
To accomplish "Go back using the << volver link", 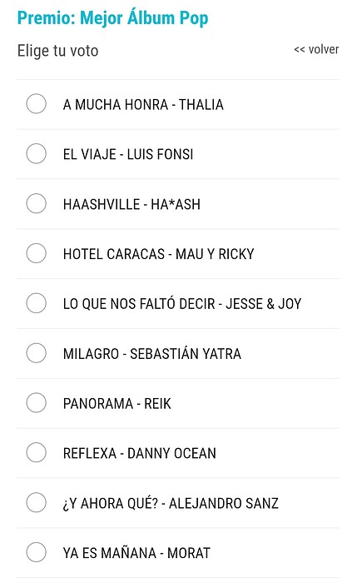I will (316, 49).
